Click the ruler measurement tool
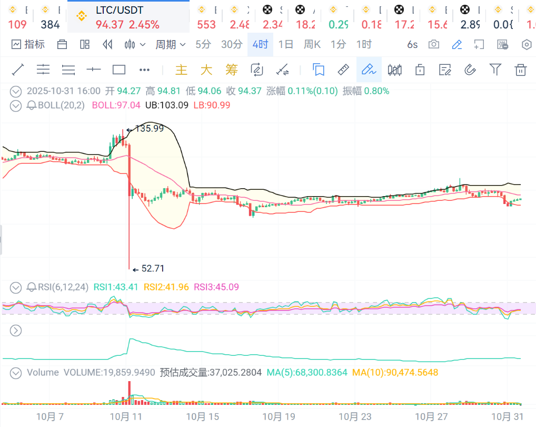 (343, 70)
